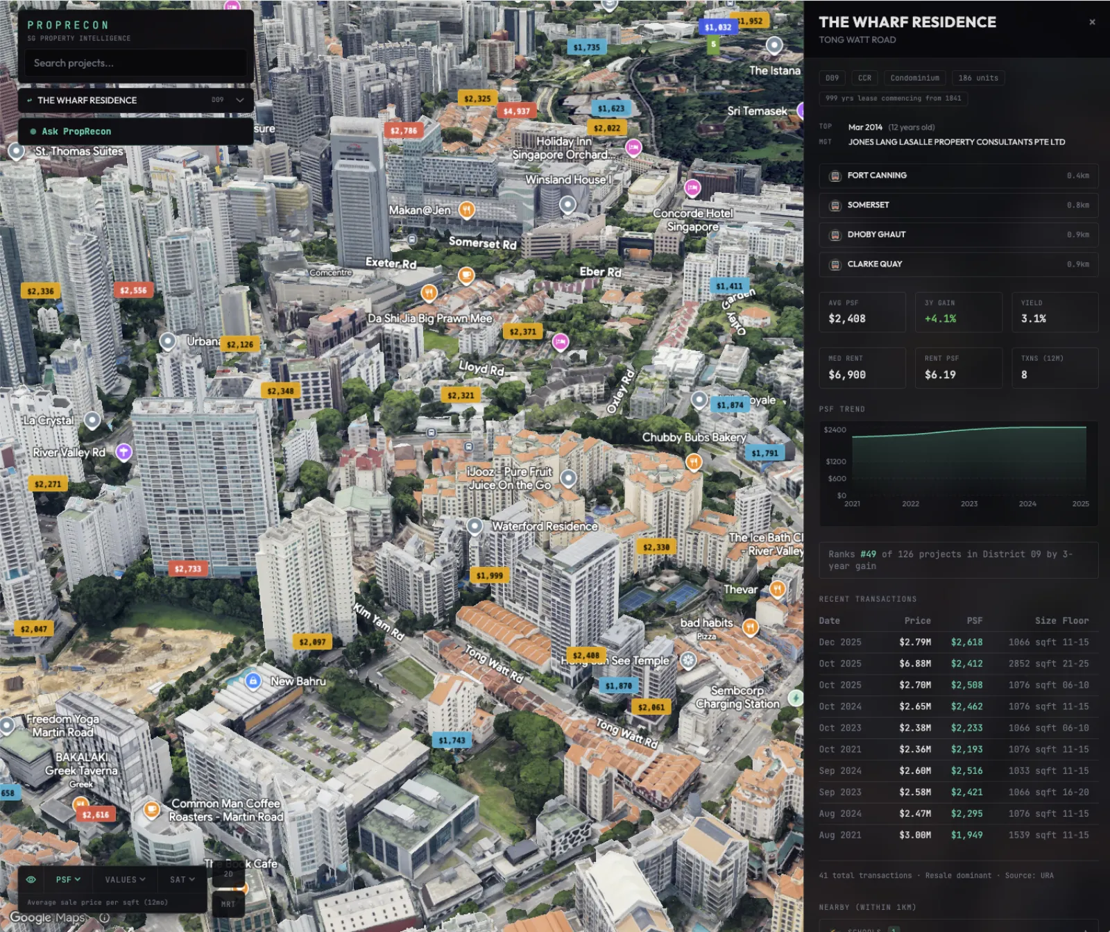This screenshot has width=1110, height=932.
Task: Select the Clarke Quay MRT station row
Action: pyautogui.click(x=958, y=264)
